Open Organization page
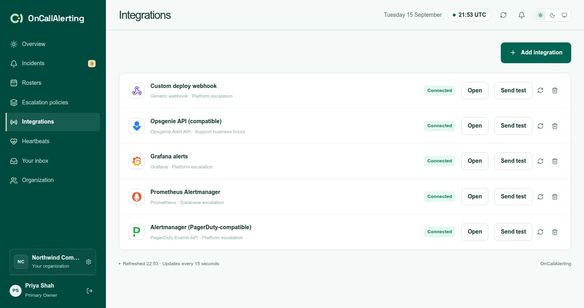The width and height of the screenshot is (584, 308). pos(53,180)
